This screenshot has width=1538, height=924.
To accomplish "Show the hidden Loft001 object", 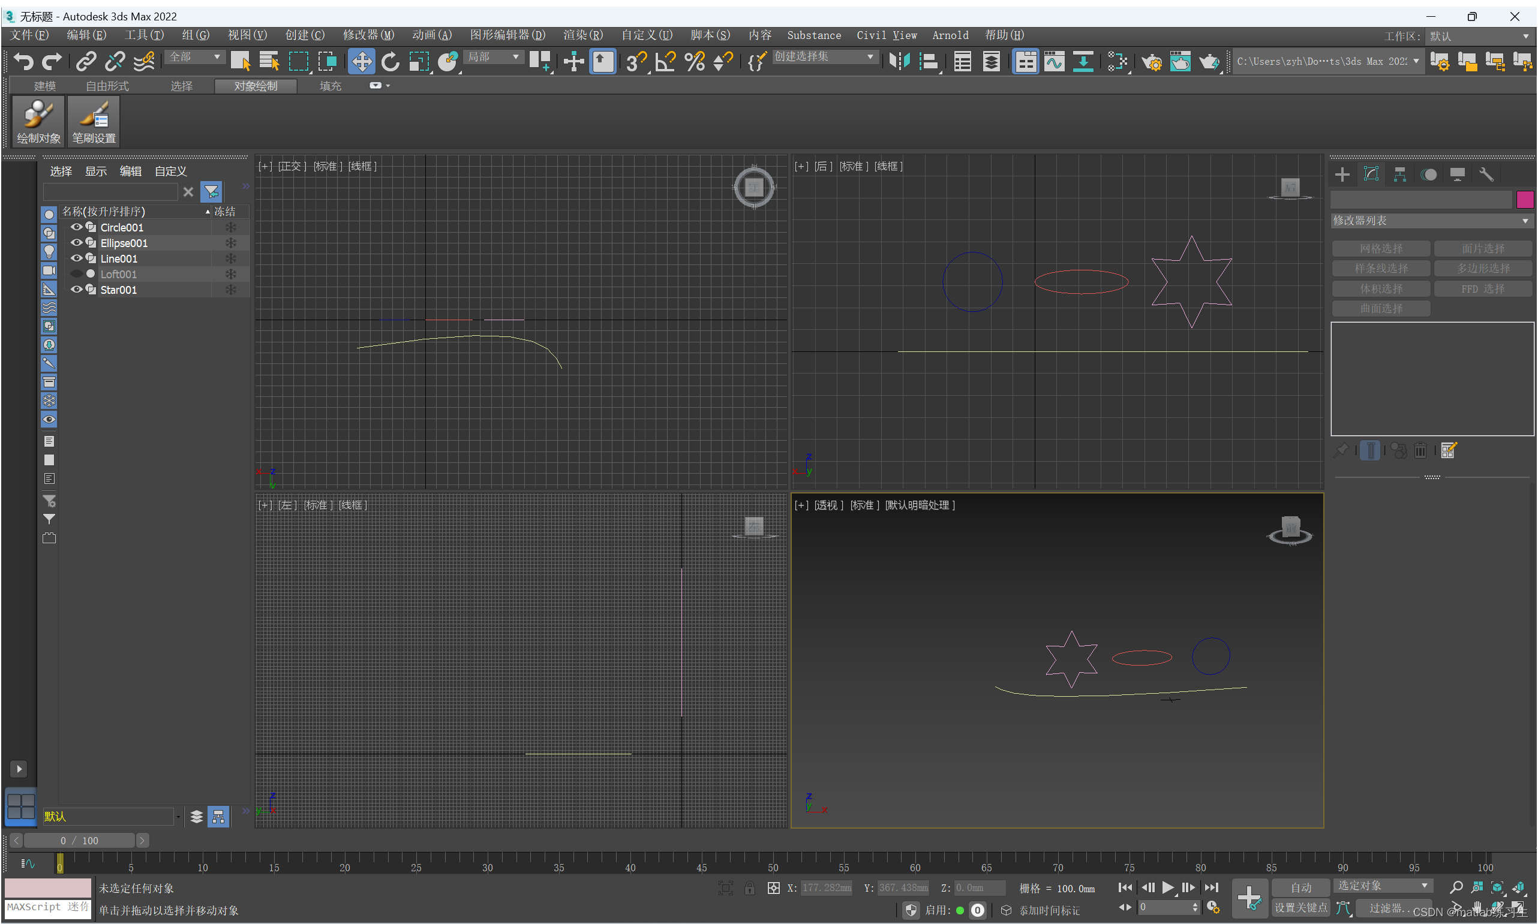I will point(77,274).
